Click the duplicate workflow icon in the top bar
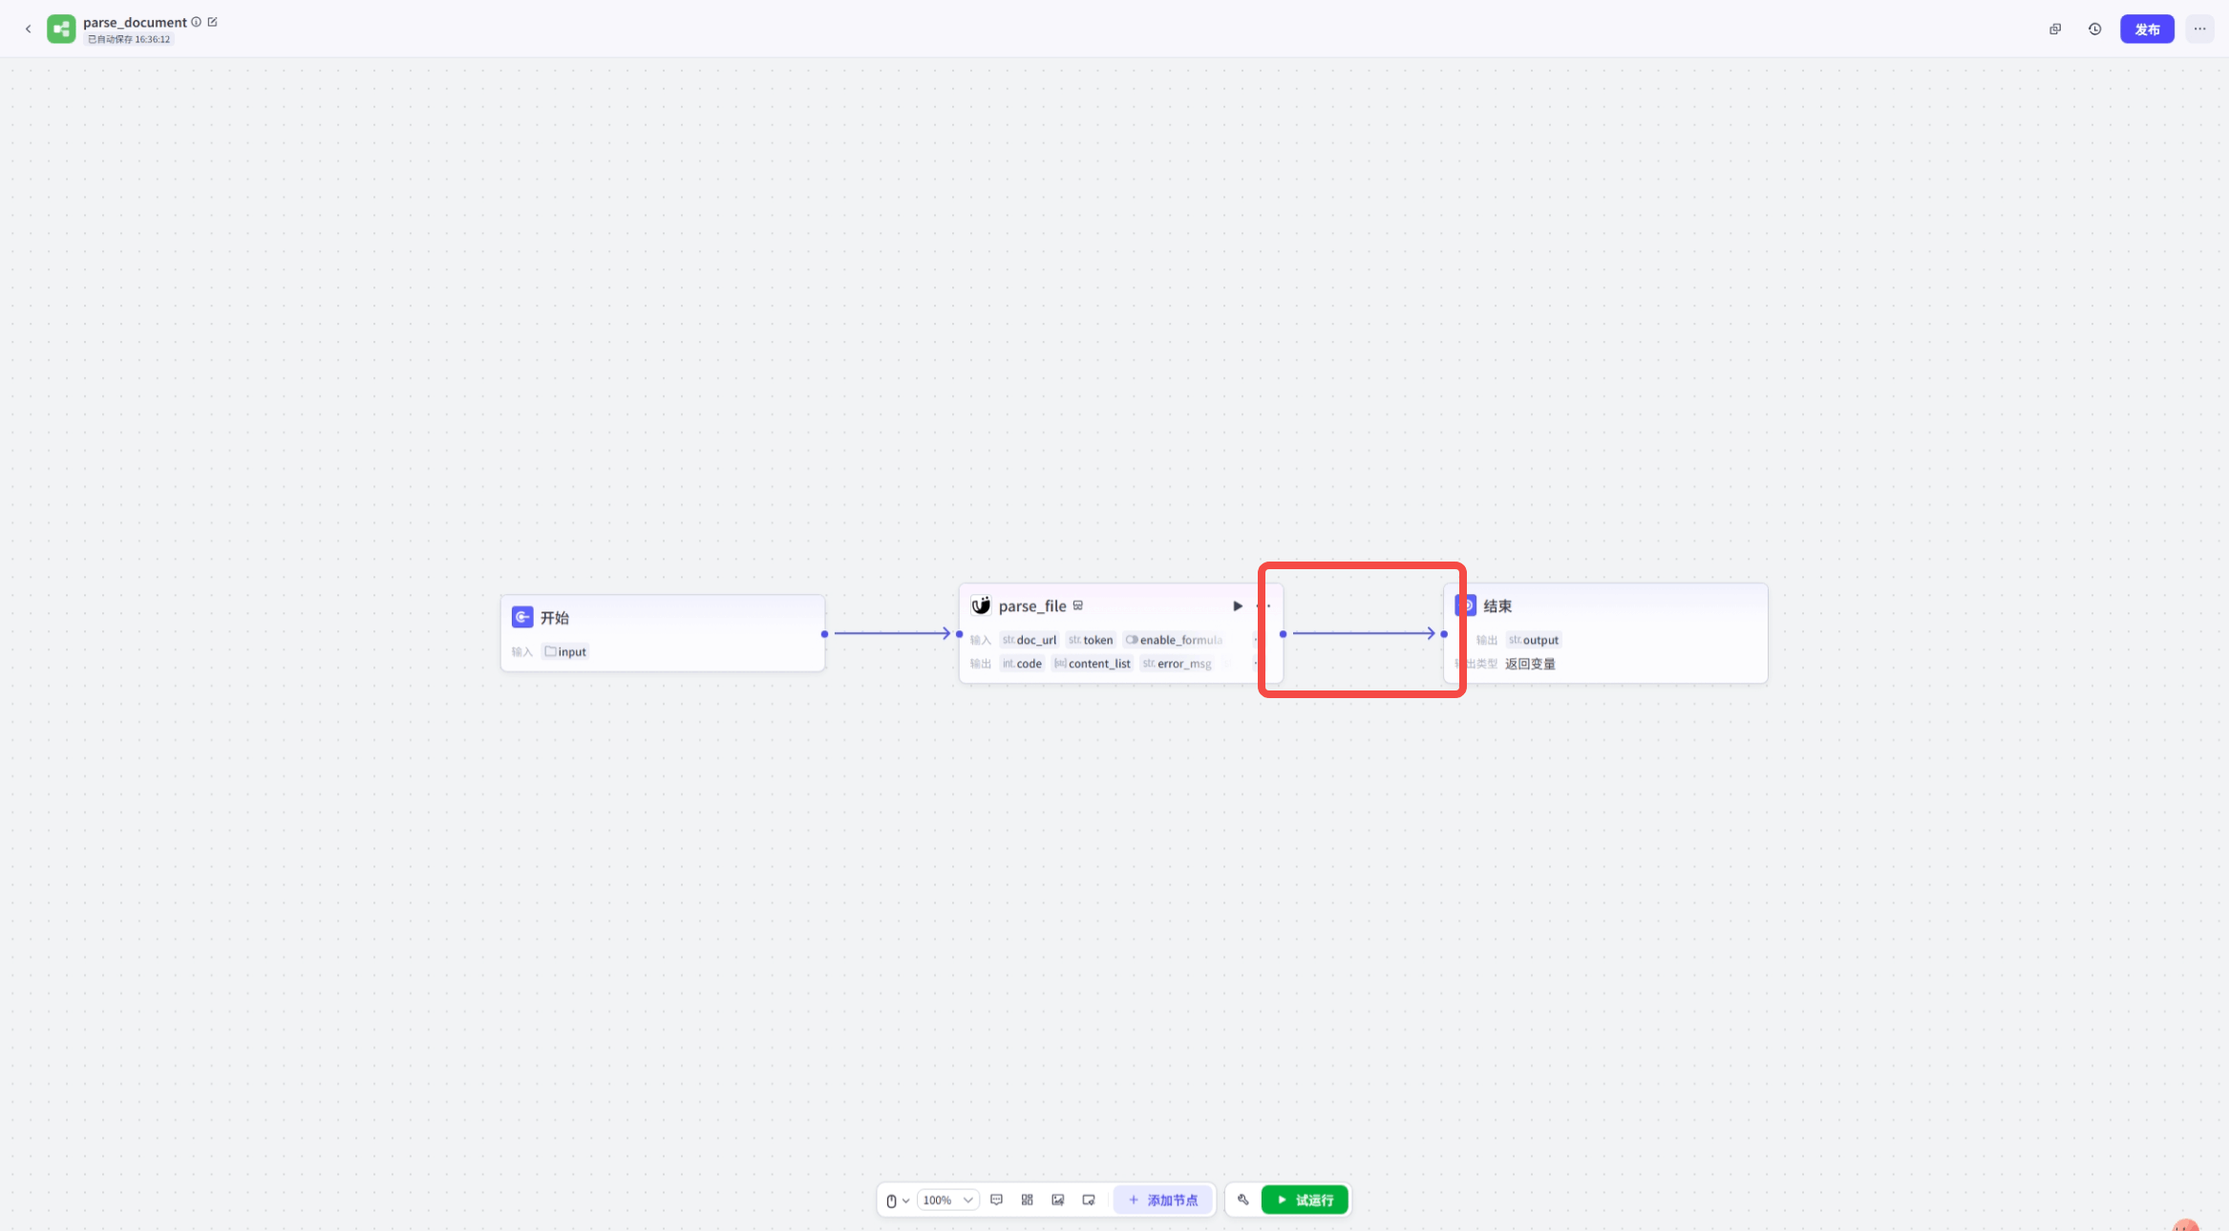 point(2055,29)
